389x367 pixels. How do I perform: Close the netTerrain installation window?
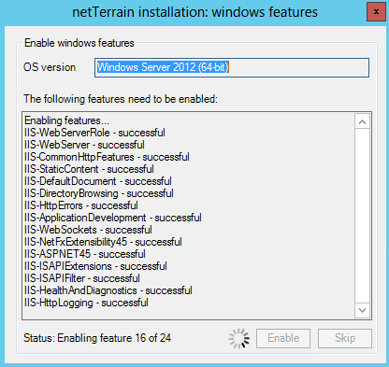click(376, 12)
